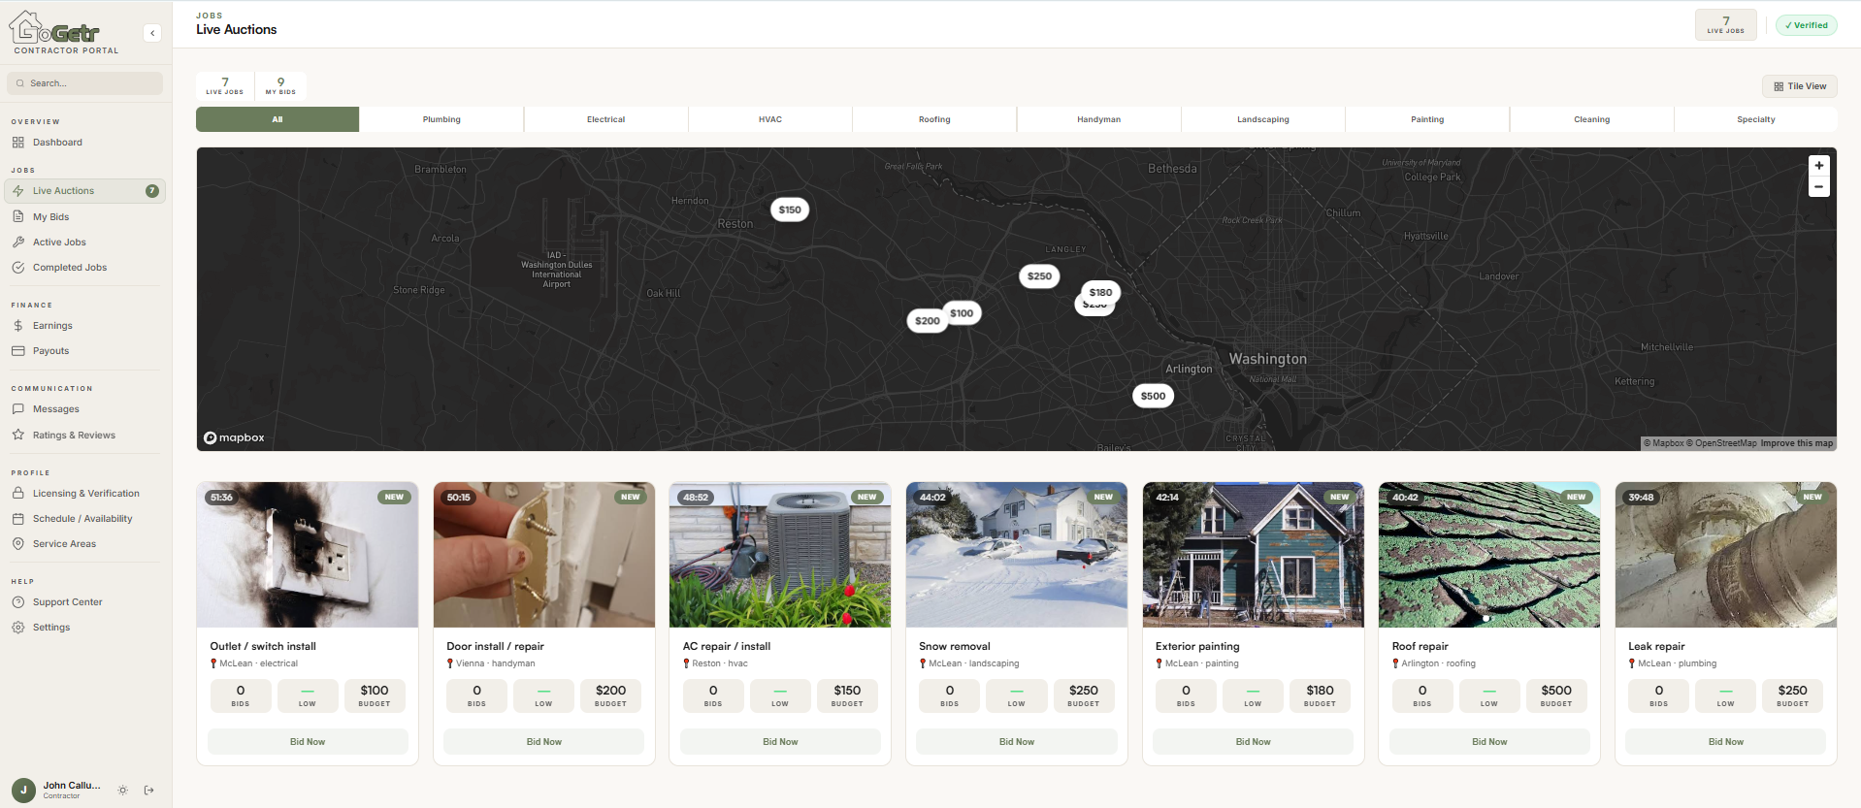
Task: Open the Exterior painting job title
Action: pyautogui.click(x=1197, y=647)
